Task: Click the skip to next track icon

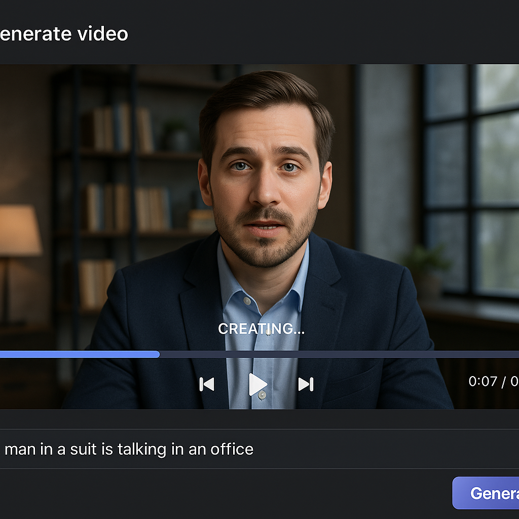Action: click(x=306, y=384)
